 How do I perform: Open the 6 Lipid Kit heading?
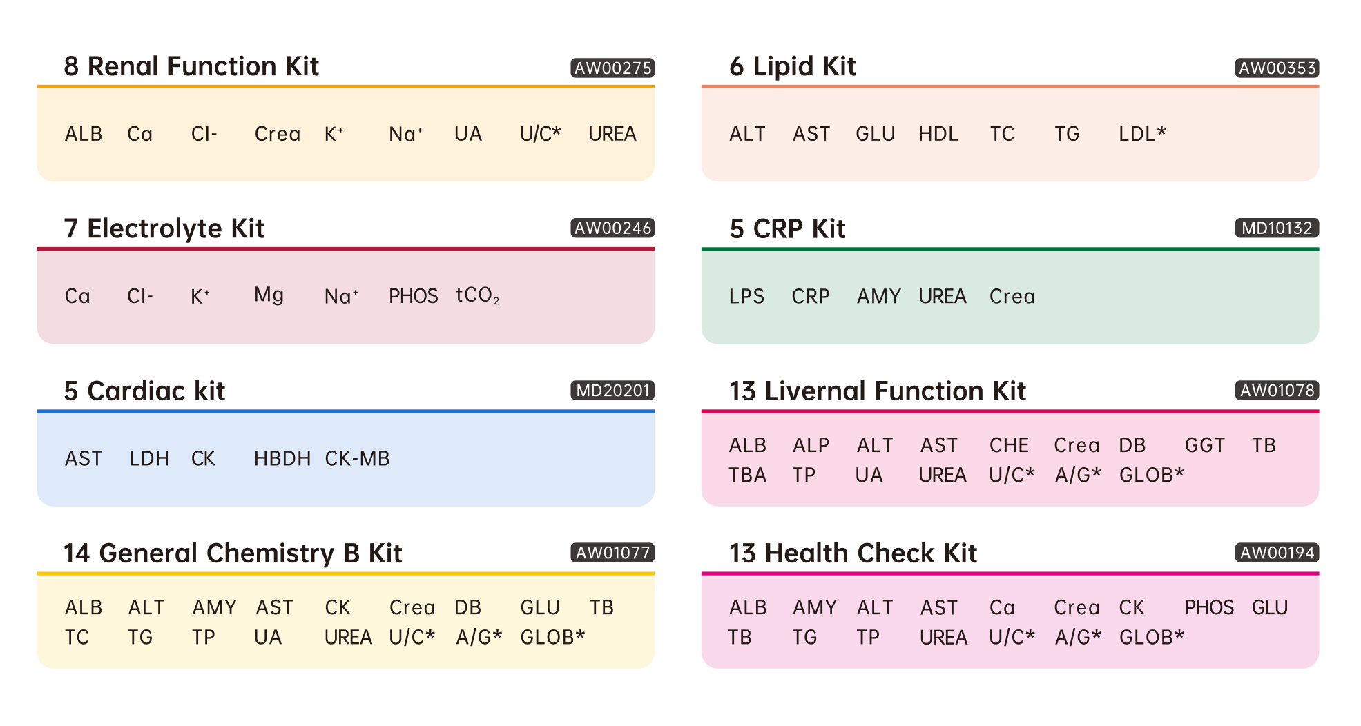point(793,66)
